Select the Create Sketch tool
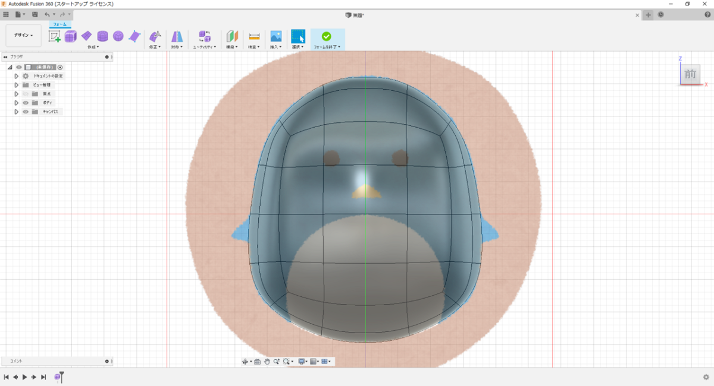Viewport: 714px width, 386px height. point(55,36)
